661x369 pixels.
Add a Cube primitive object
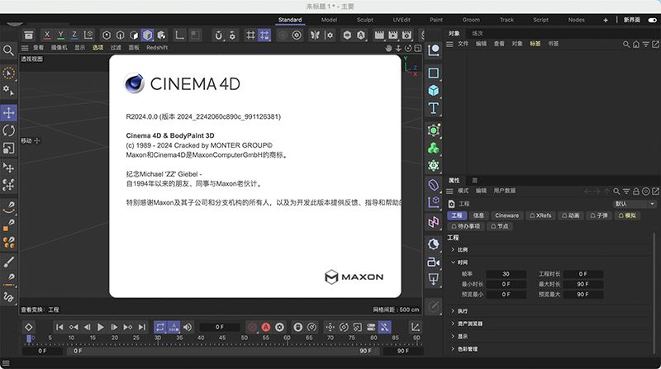pos(434,91)
